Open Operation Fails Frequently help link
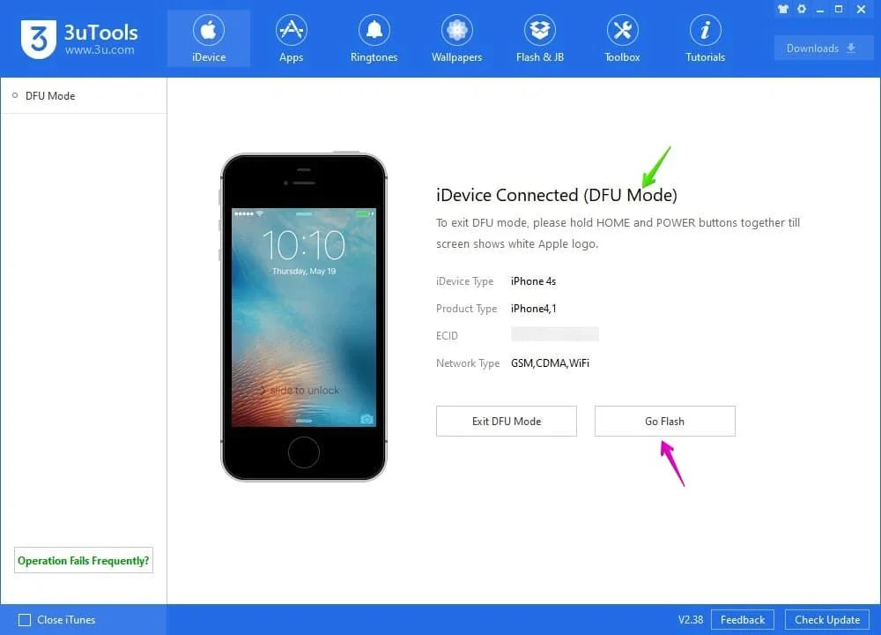This screenshot has width=881, height=635. (83, 561)
